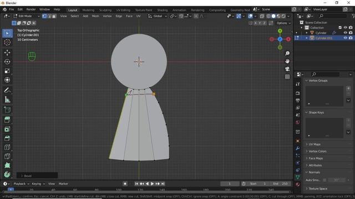Image resolution: width=355 pixels, height=199 pixels.
Task: Open the Render menu
Action: point(31,9)
